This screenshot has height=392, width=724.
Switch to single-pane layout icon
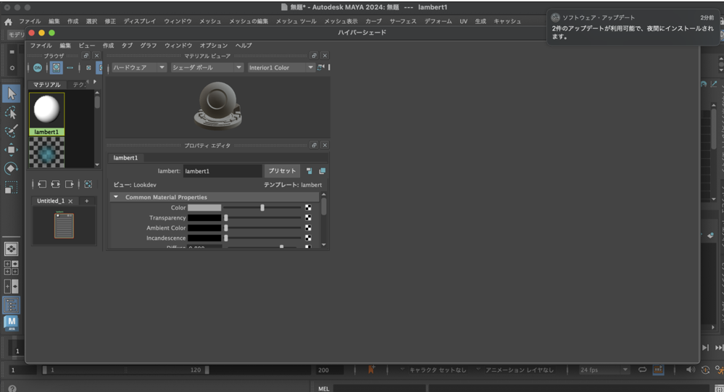tap(11, 249)
